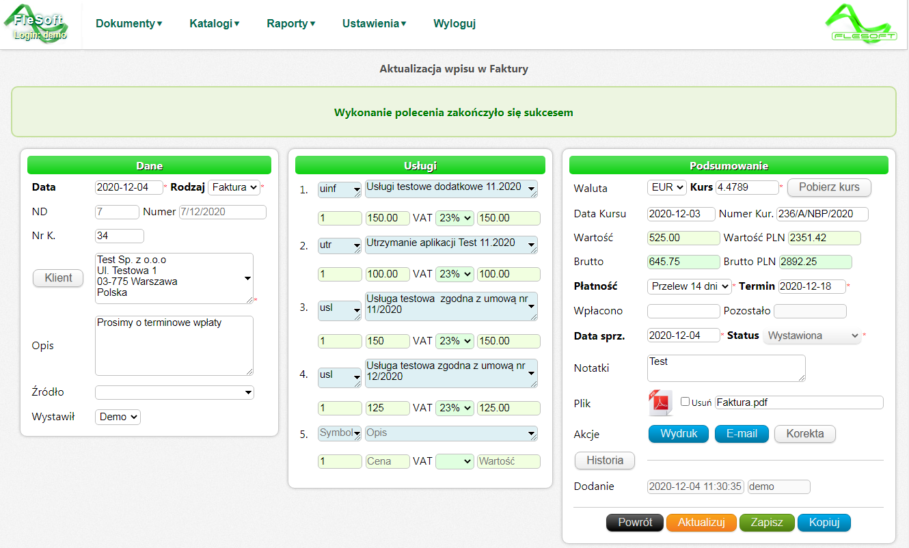
Task: Click the Cena field in row 5
Action: pos(388,461)
